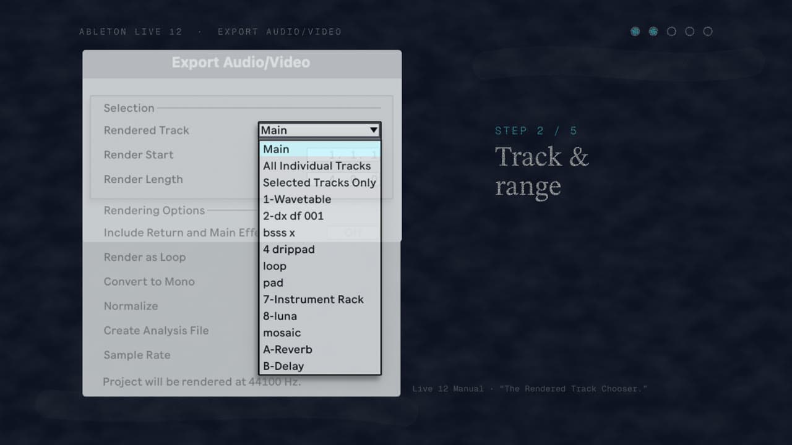Open the Rendered Track chooser dropdown
This screenshot has height=445, width=792.
coord(319,130)
